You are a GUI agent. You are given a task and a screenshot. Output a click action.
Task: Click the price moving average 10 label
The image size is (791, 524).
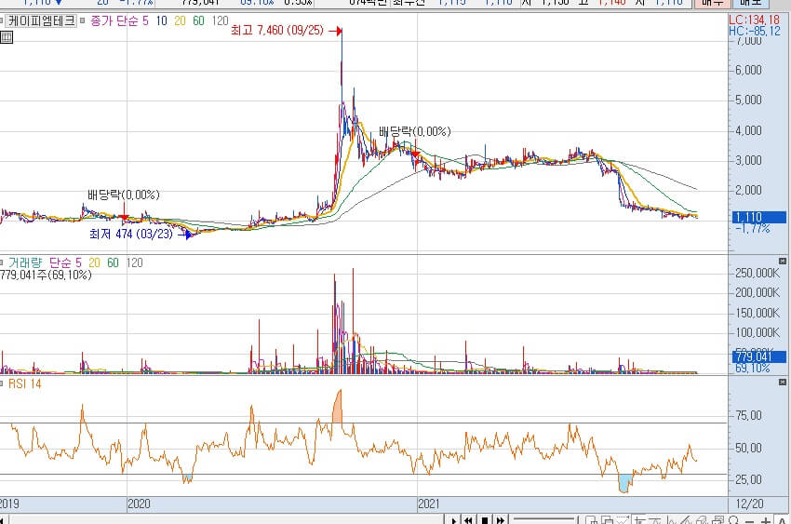point(161,20)
